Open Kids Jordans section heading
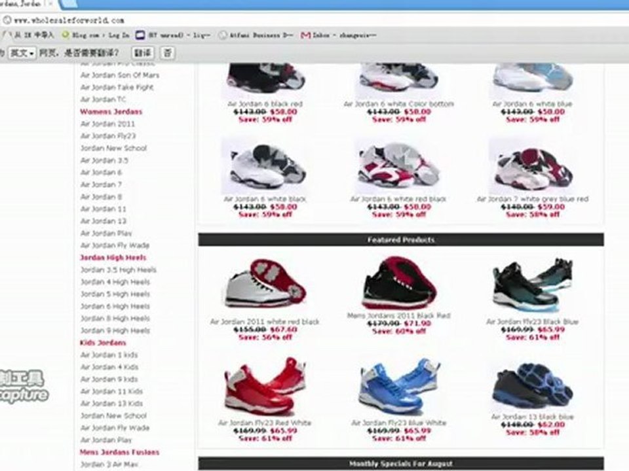Viewport: 629px width, 471px height. point(103,342)
